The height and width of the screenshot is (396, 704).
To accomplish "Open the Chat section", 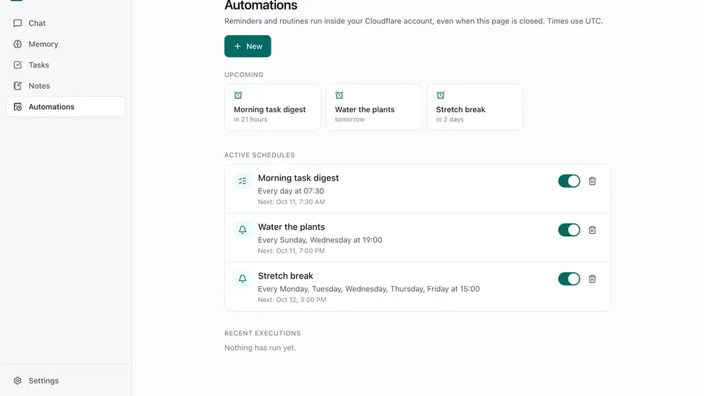I will tap(65, 23).
